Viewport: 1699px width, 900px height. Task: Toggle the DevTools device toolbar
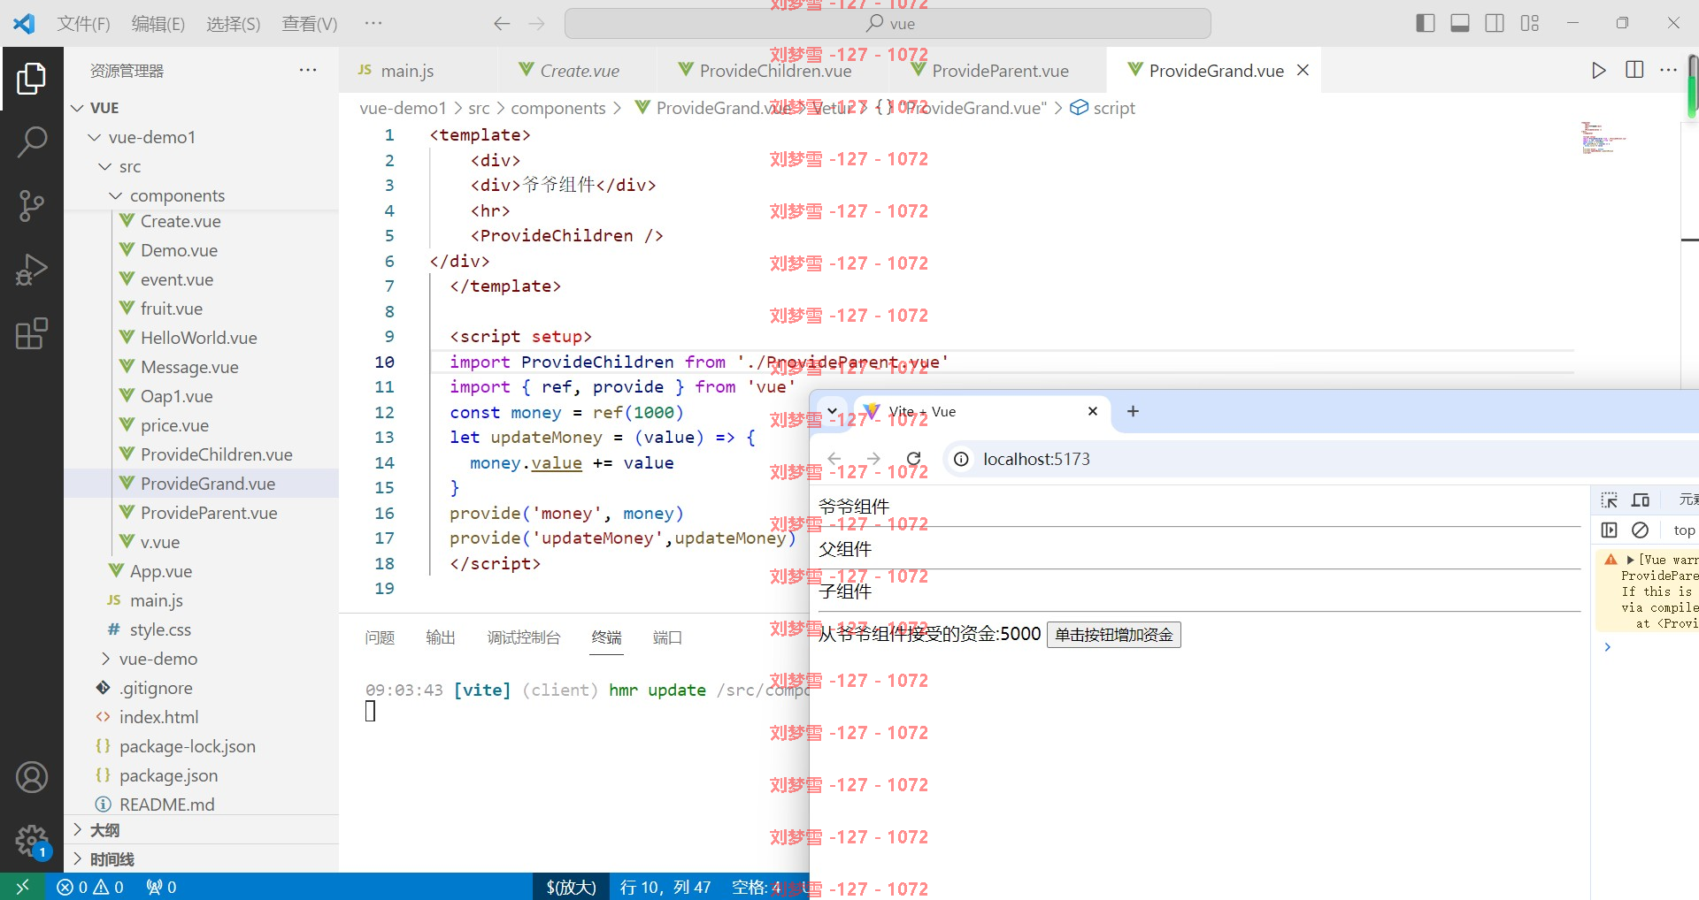click(1641, 500)
